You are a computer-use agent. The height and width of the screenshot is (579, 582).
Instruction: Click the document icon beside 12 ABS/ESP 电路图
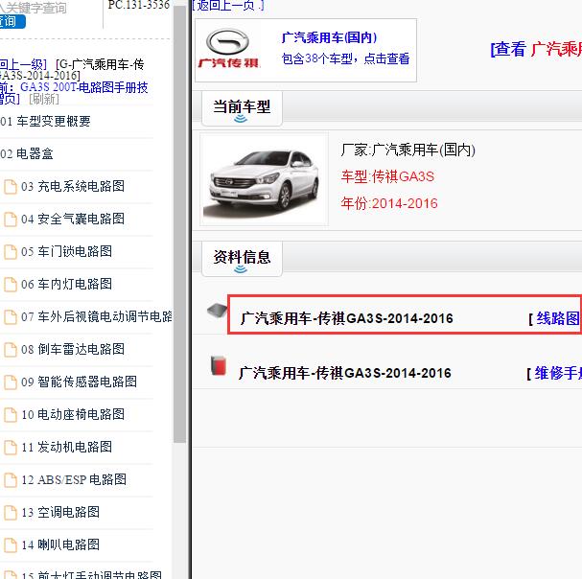pyautogui.click(x=10, y=480)
